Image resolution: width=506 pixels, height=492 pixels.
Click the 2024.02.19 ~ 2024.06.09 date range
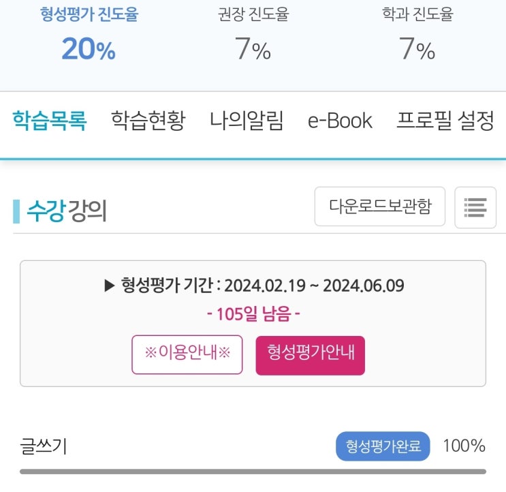314,286
